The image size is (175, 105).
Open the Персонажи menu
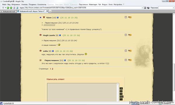coord(83,5)
